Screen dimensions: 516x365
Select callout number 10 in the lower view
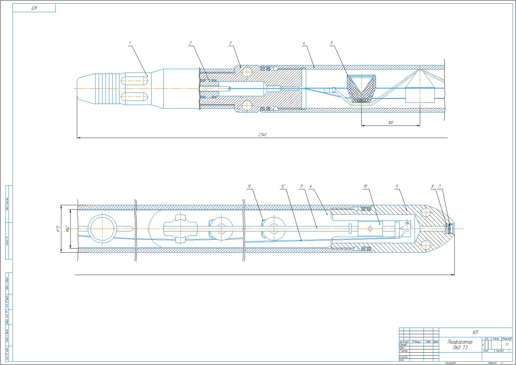[365, 186]
